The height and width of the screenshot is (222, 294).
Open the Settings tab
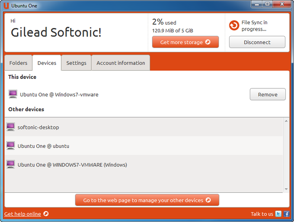(x=77, y=63)
